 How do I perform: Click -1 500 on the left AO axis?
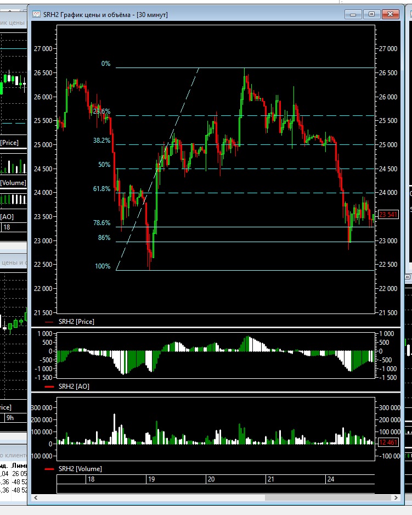(x=44, y=378)
